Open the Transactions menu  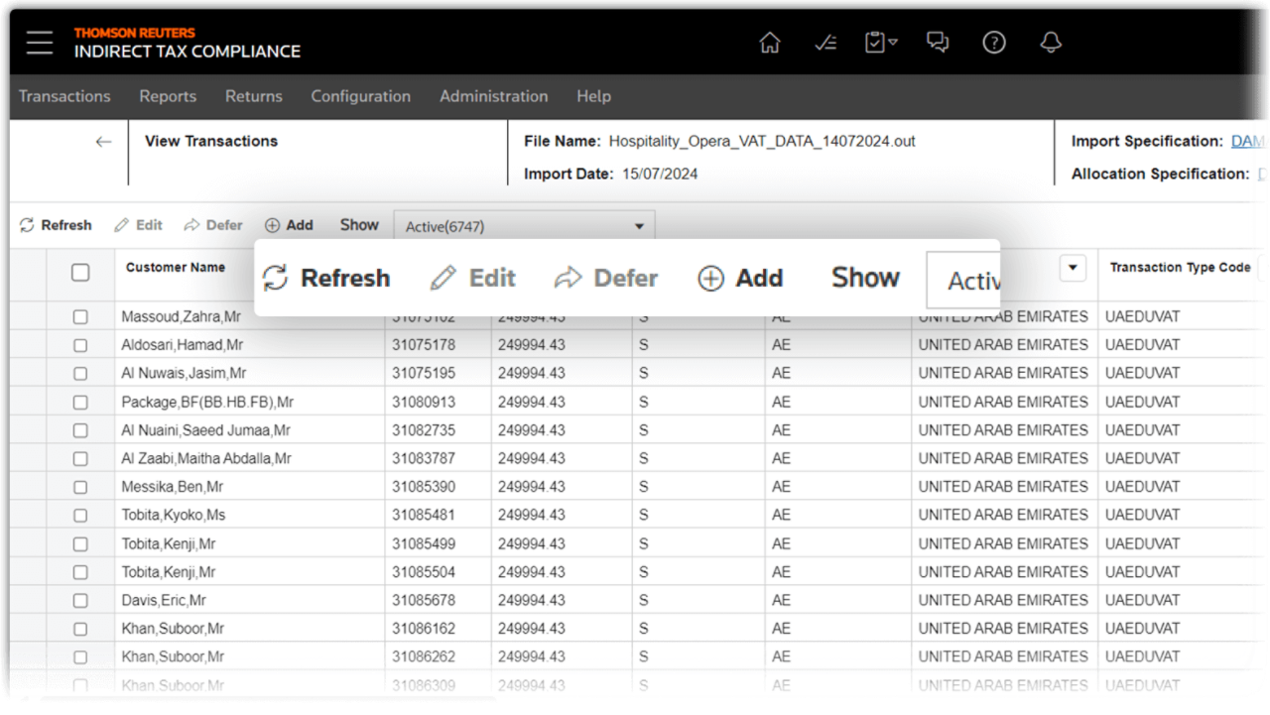click(x=64, y=96)
